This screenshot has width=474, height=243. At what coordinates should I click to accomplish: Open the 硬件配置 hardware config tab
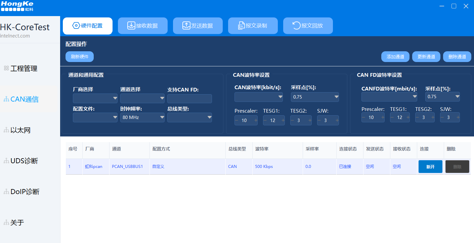pyautogui.click(x=87, y=26)
